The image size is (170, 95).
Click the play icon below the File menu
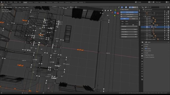(2, 5)
